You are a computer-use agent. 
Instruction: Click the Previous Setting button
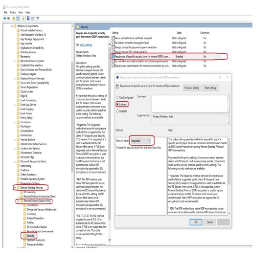pos(192,88)
